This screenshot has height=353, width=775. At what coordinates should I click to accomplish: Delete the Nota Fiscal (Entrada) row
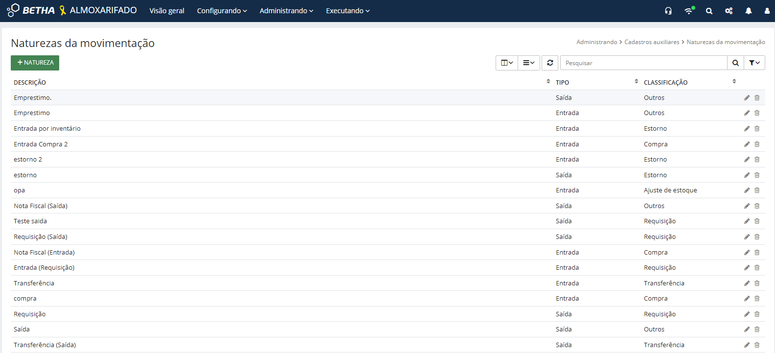[x=757, y=253]
